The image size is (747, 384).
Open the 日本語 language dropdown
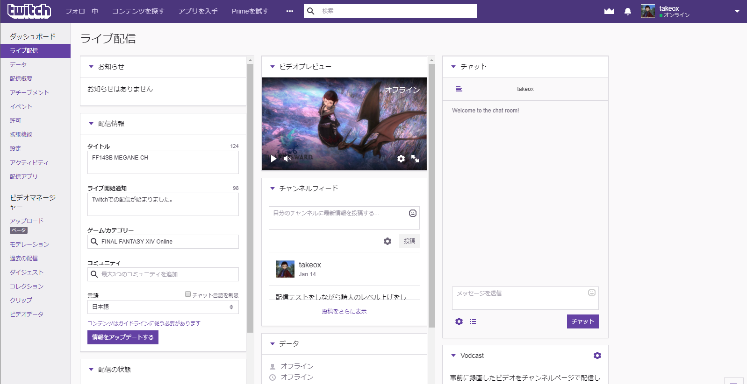point(163,307)
